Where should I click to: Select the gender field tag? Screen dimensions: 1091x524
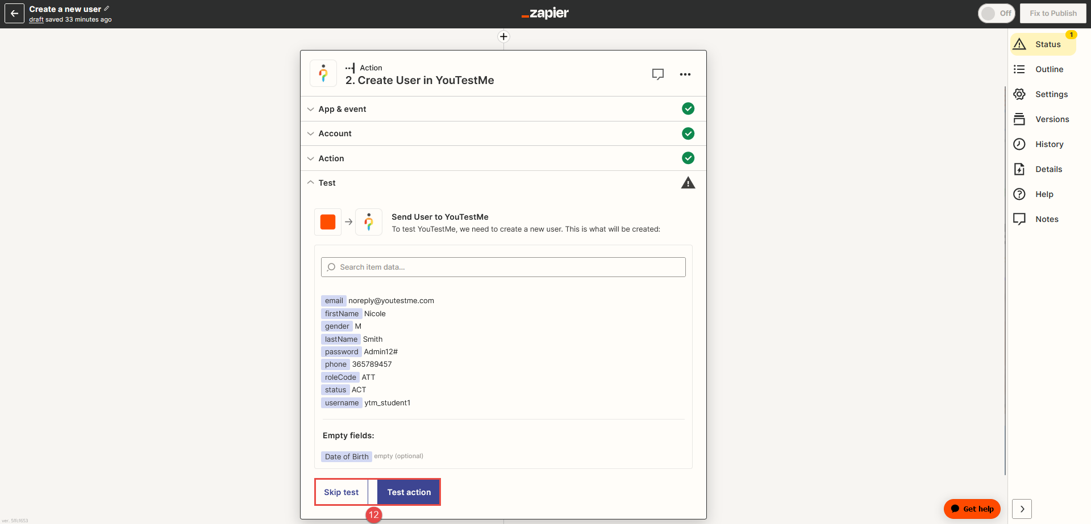[337, 326]
